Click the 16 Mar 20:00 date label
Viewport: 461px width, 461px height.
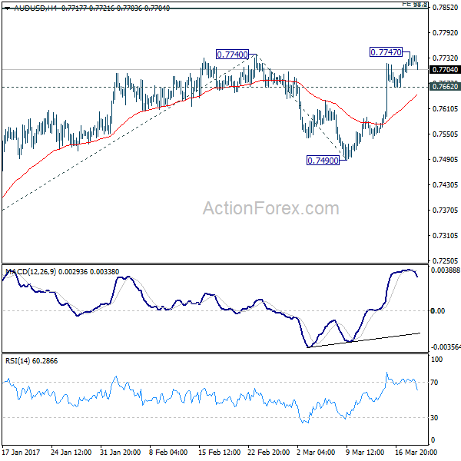tap(416, 452)
